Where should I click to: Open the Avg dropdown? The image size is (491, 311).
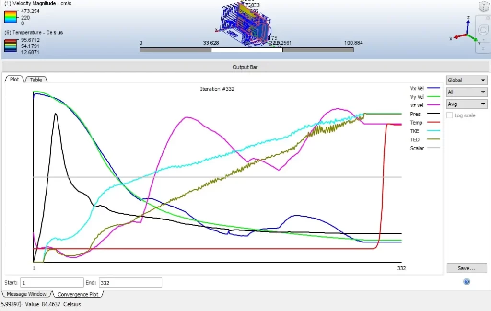(467, 104)
